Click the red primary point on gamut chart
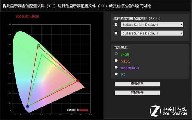 click(x=78, y=81)
